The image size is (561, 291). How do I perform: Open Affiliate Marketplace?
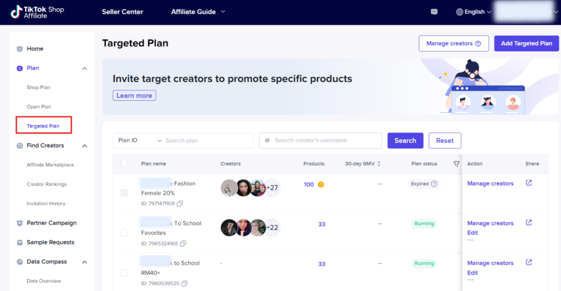click(50, 165)
